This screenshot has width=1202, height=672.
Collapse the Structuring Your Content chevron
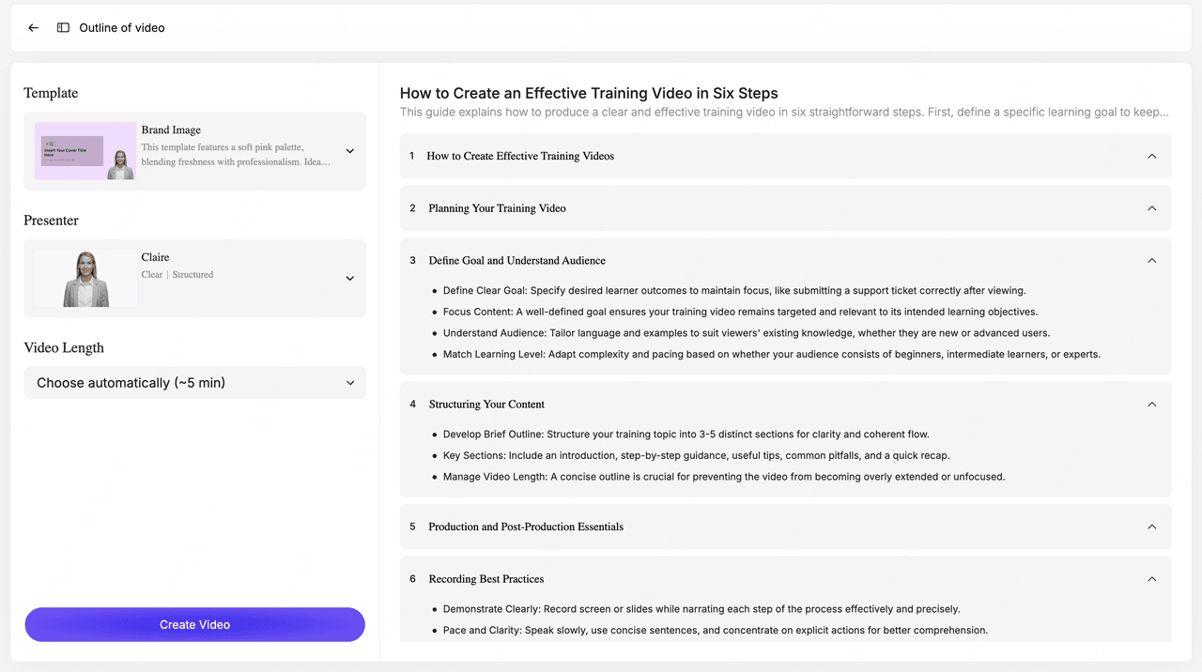pyautogui.click(x=1151, y=405)
